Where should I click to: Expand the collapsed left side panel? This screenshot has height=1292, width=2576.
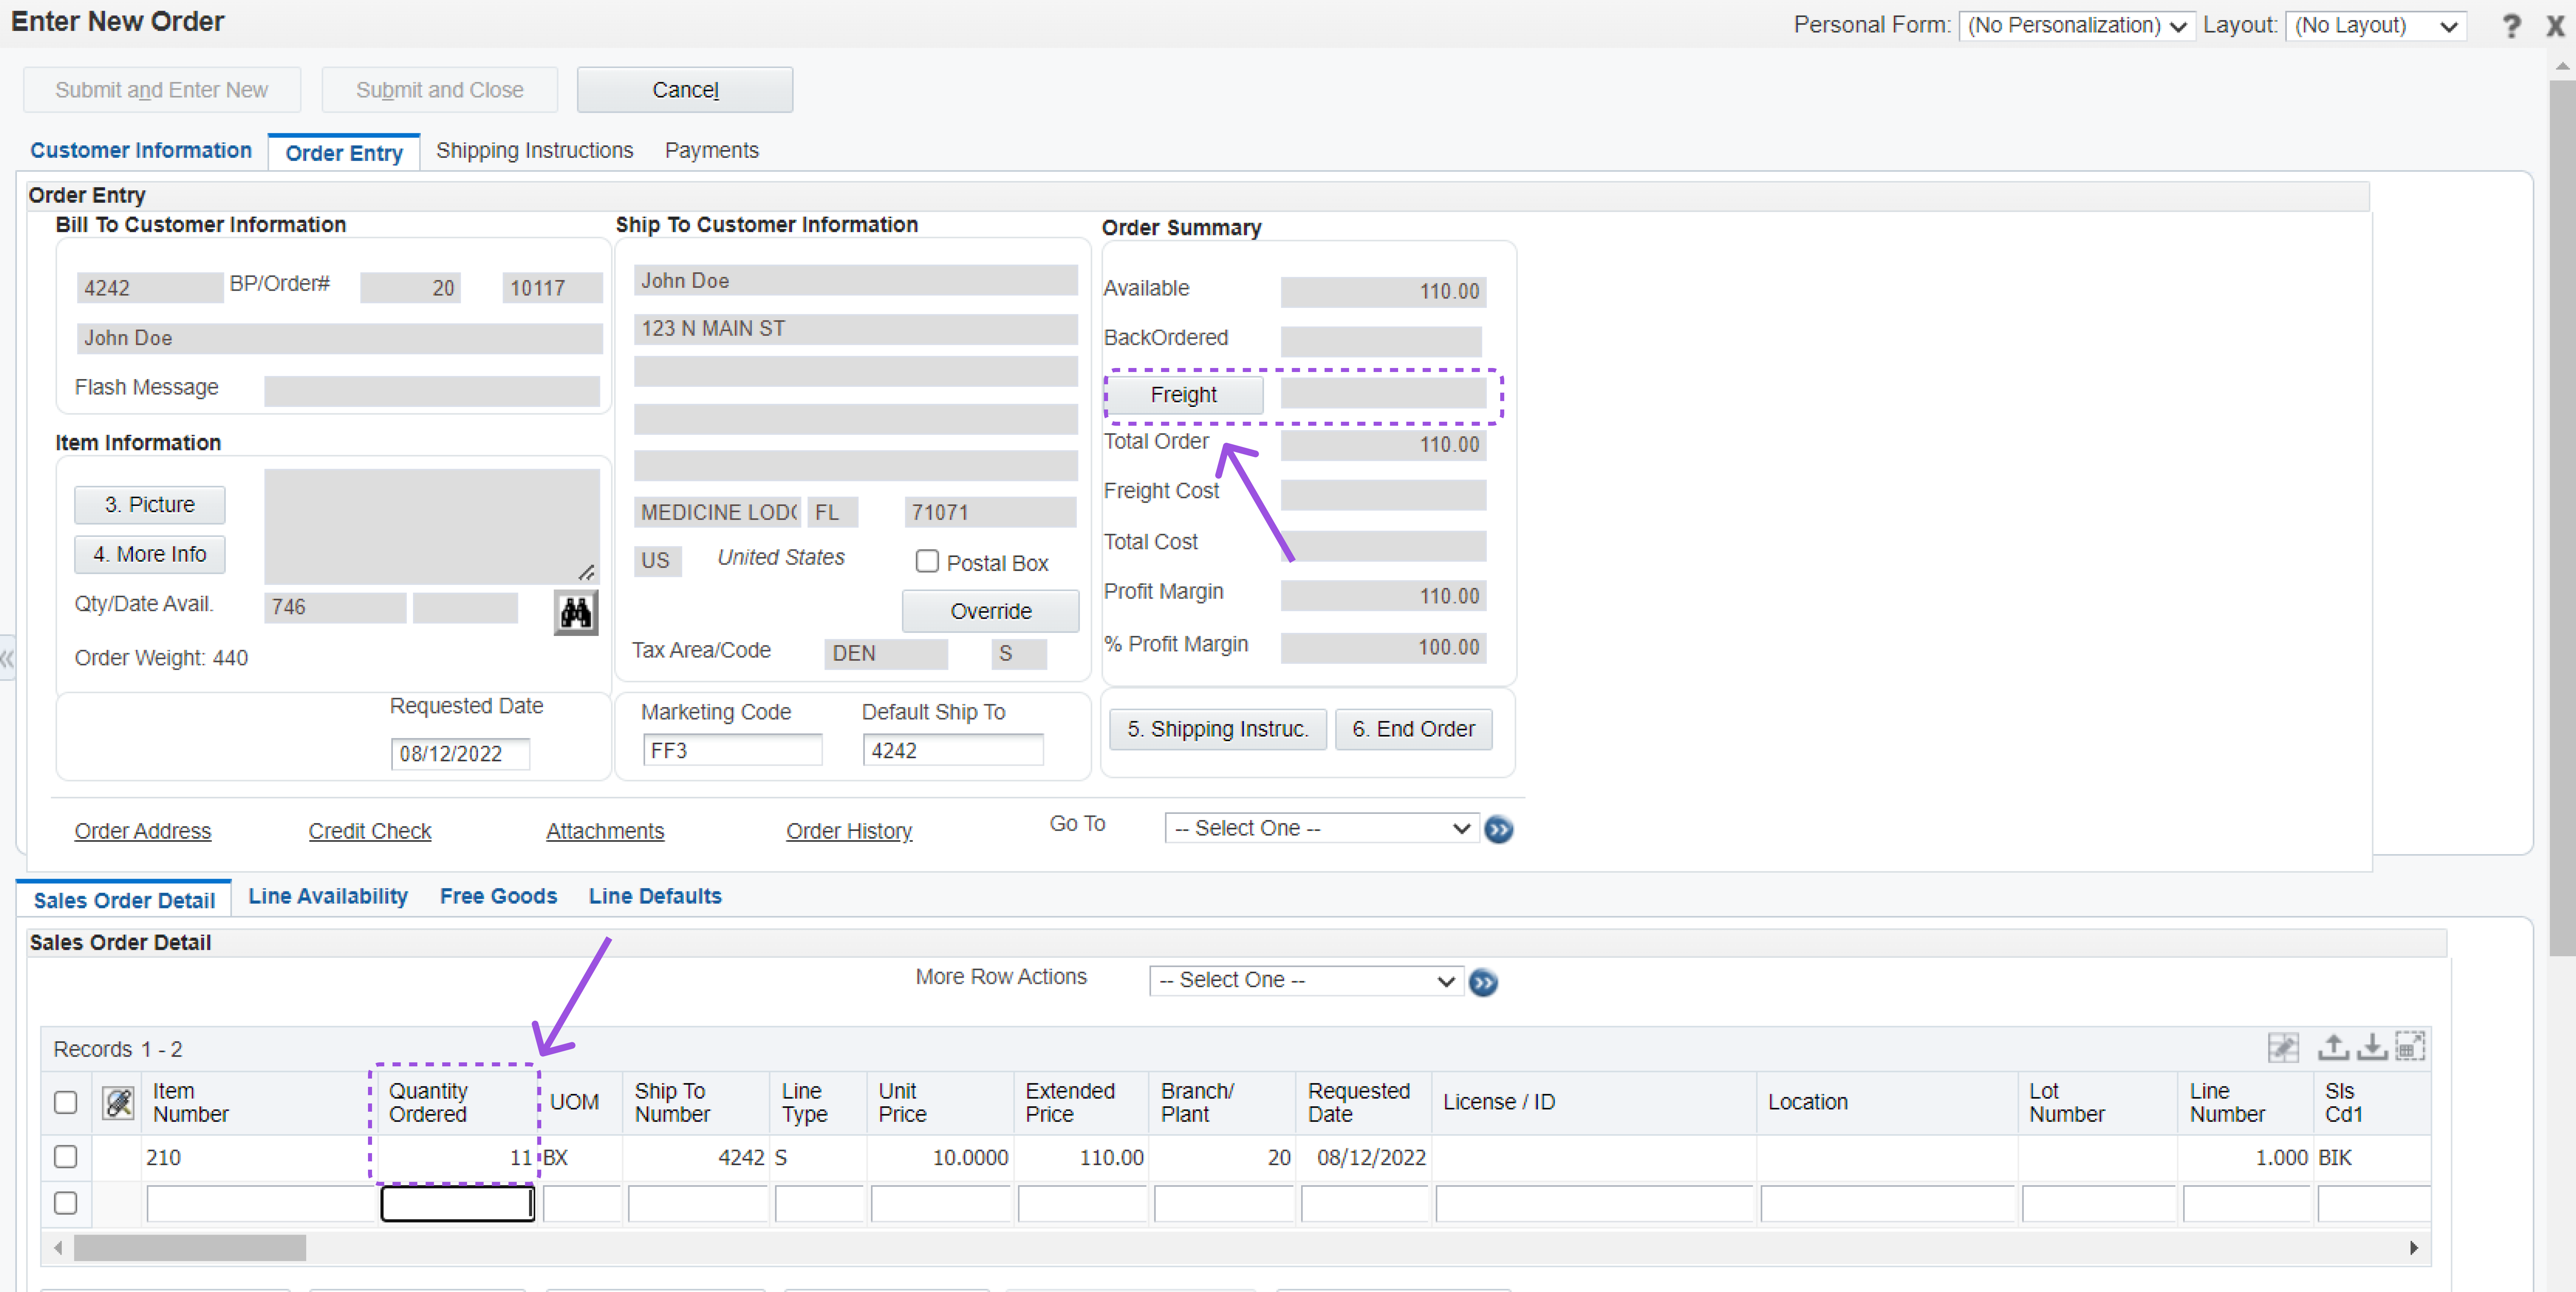tap(7, 658)
